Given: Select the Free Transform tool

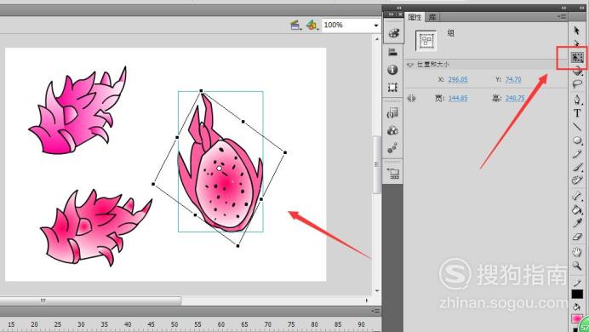Looking at the screenshot, I should click(x=577, y=57).
